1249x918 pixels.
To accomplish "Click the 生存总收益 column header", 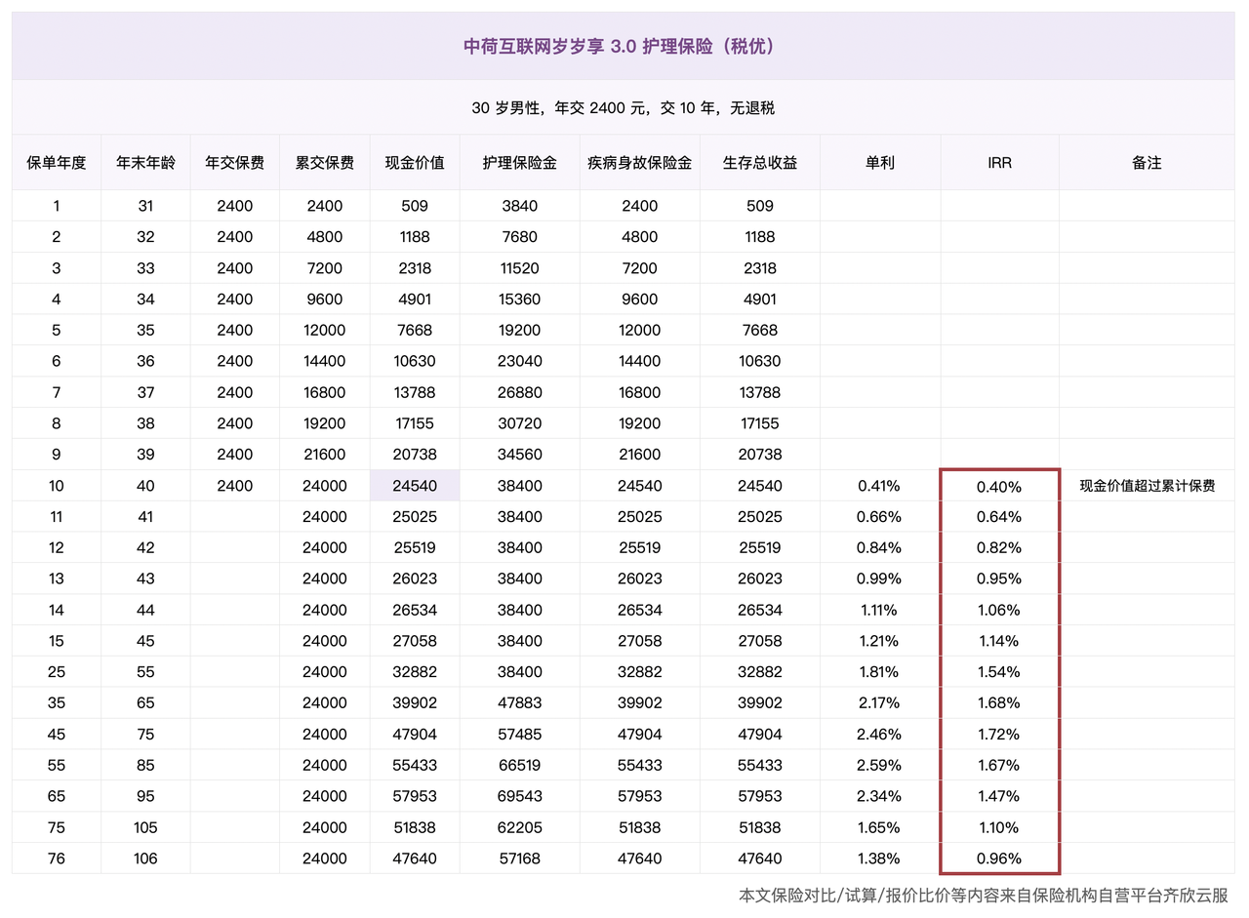I will click(x=759, y=163).
